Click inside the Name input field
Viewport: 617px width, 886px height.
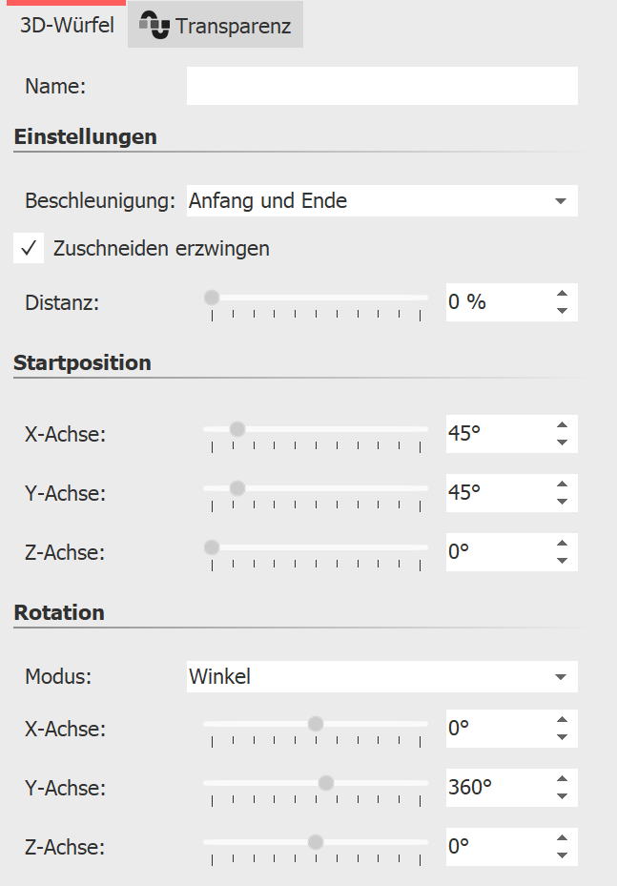pos(381,86)
